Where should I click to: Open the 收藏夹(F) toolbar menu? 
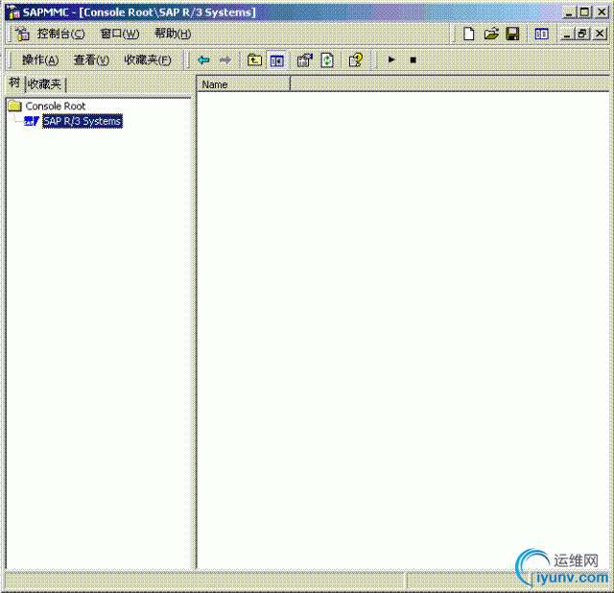click(x=148, y=59)
